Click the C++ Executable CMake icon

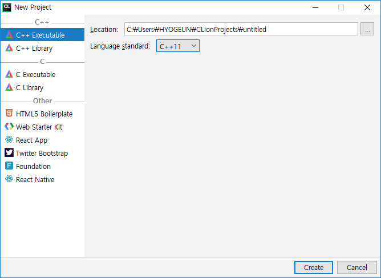tap(9, 35)
